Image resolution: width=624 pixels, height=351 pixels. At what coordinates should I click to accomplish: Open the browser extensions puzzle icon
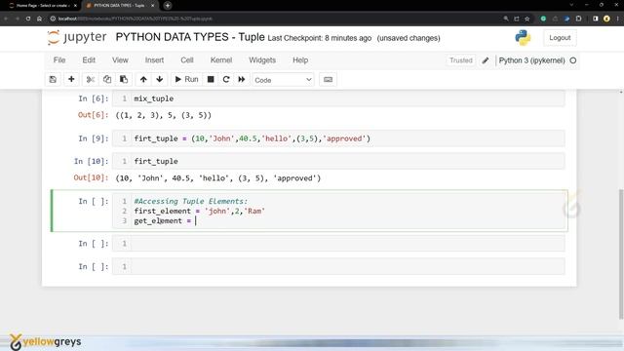click(578, 19)
